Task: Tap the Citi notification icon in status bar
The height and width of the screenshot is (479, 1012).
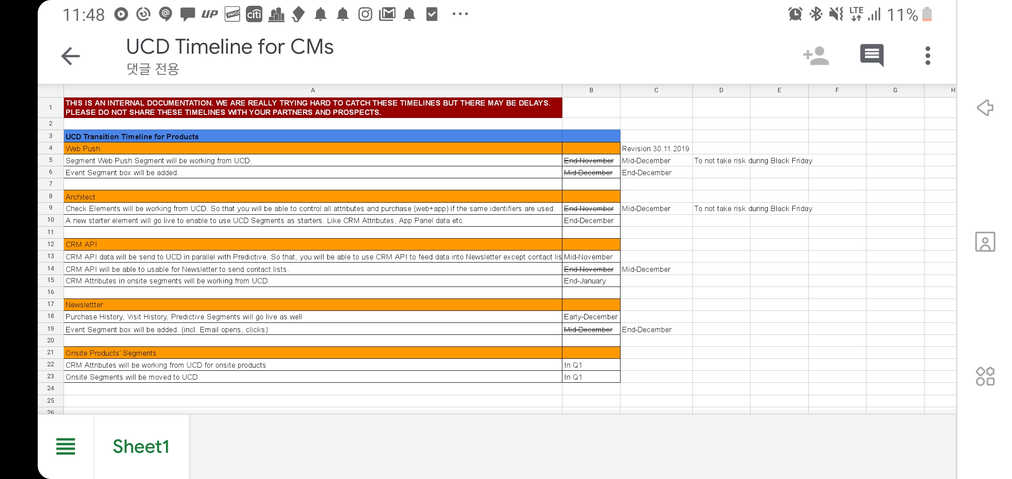Action: tap(254, 14)
